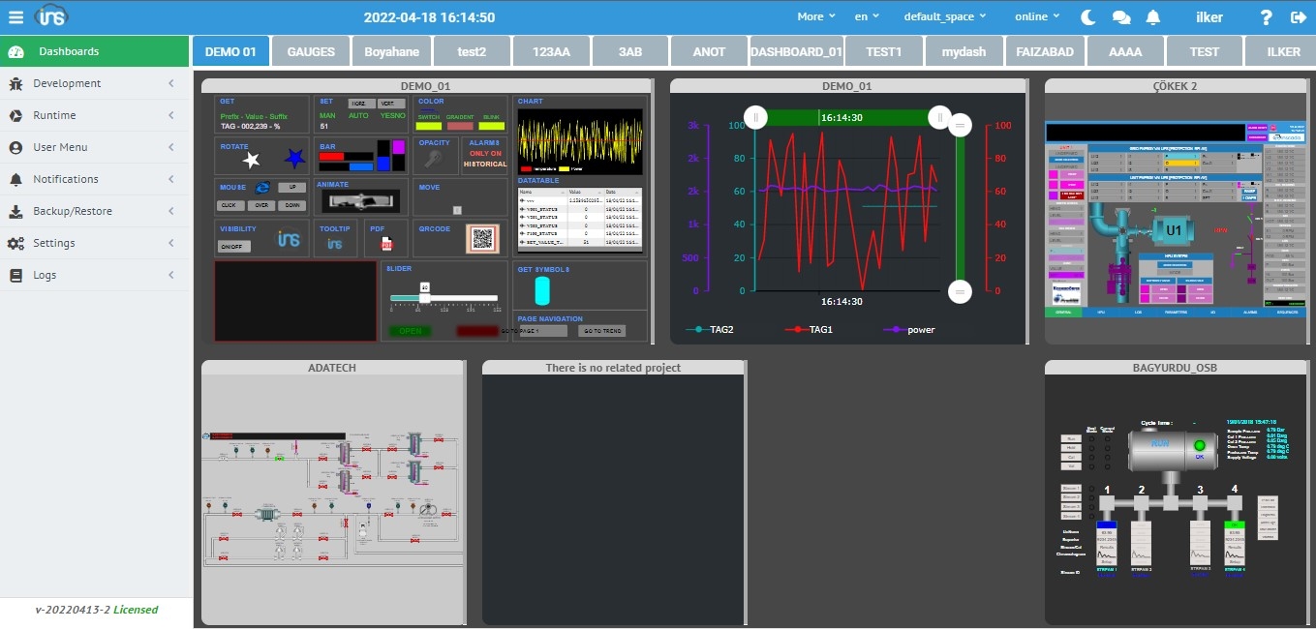This screenshot has height=629, width=1316.
Task: Toggle the visibility ON/OFF button
Action: tap(233, 247)
